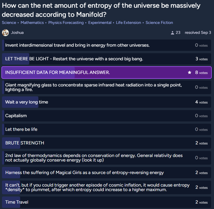Select the 'Let there be life' answer

pyautogui.click(x=107, y=129)
